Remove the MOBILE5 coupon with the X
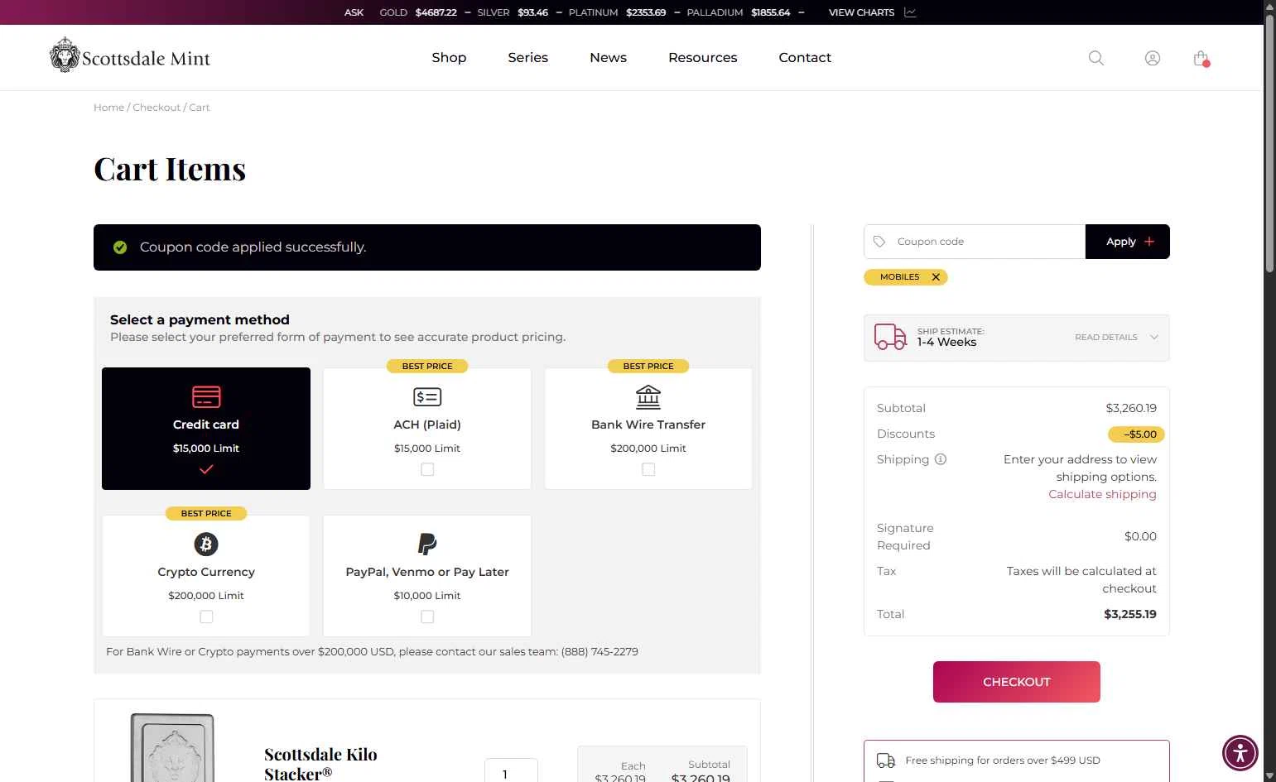The width and height of the screenshot is (1276, 782). [x=936, y=277]
